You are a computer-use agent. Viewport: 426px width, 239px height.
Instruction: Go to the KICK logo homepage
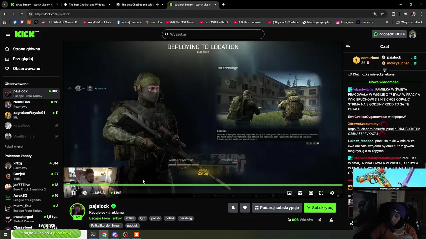point(27,34)
